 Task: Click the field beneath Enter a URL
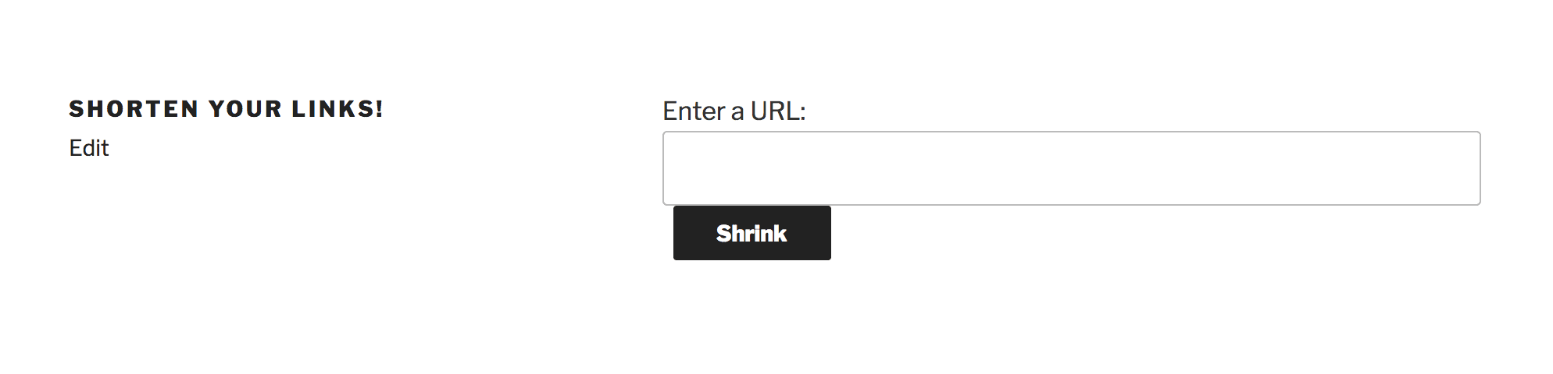1071,168
